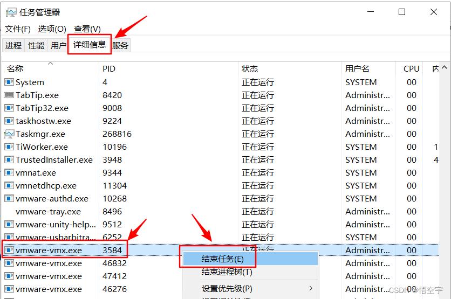The width and height of the screenshot is (451, 299).
Task: Switch to the 性能 tab
Action: 36,45
